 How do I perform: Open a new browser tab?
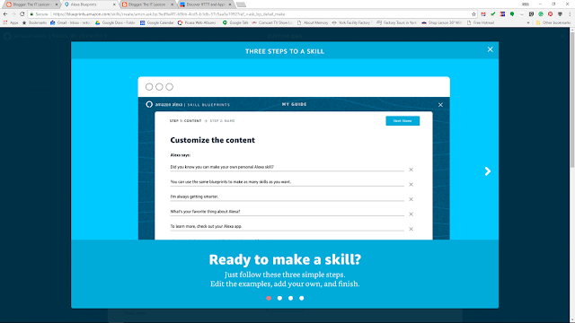241,4
